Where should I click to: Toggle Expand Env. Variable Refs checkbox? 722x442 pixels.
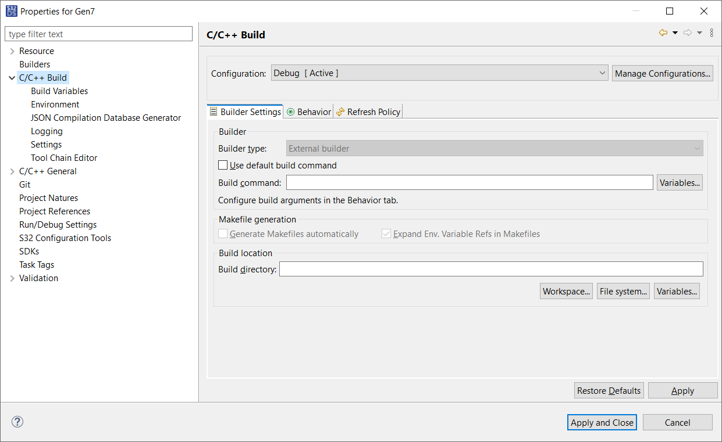coord(386,234)
